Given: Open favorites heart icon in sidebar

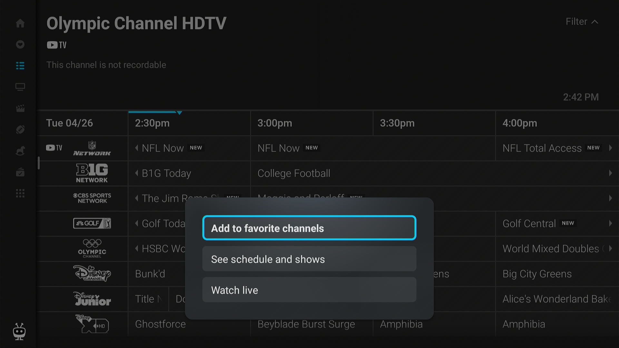Looking at the screenshot, I should [x=20, y=44].
